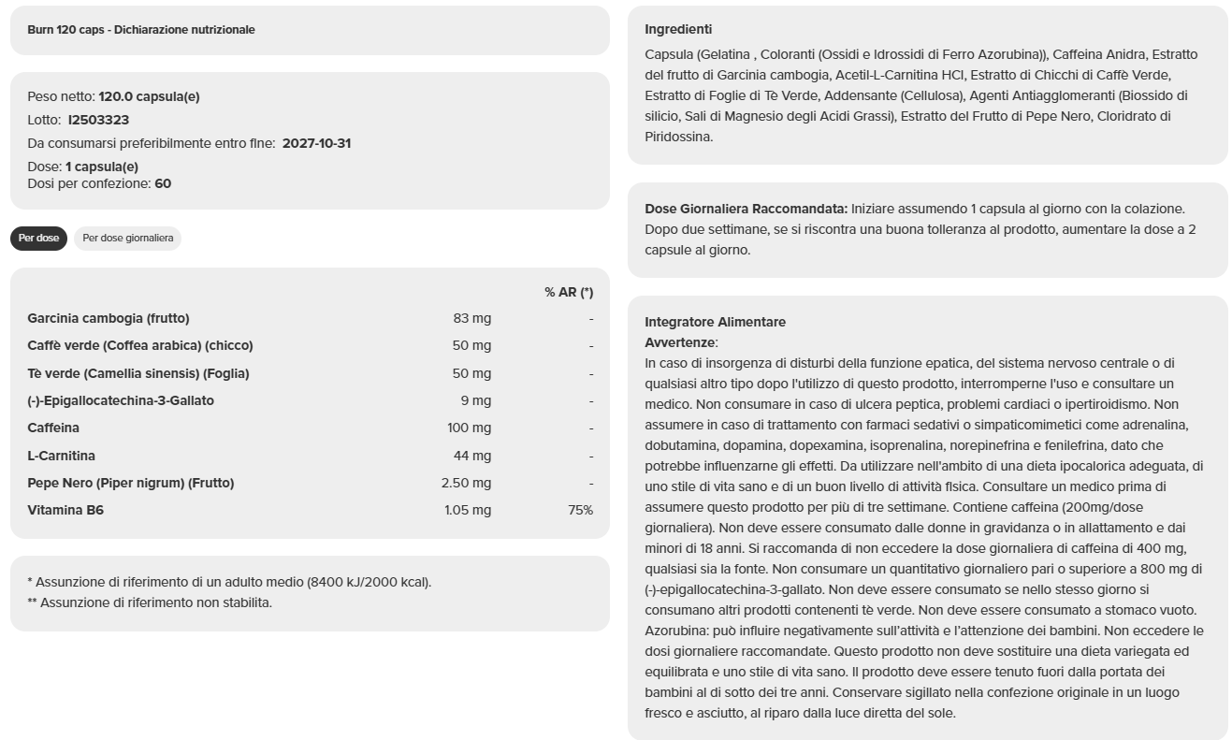Click the Vitamina B6 75% value
Screen dimensions: 1232x740
pyautogui.click(x=580, y=510)
